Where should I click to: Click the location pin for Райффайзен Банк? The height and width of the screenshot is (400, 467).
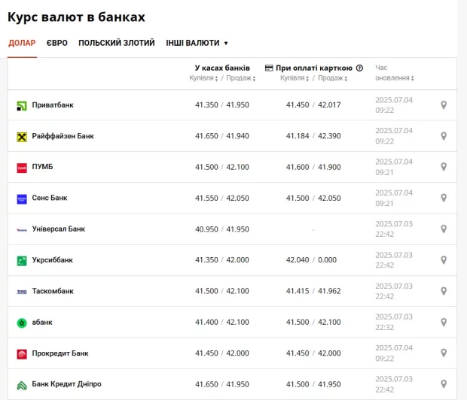444,136
